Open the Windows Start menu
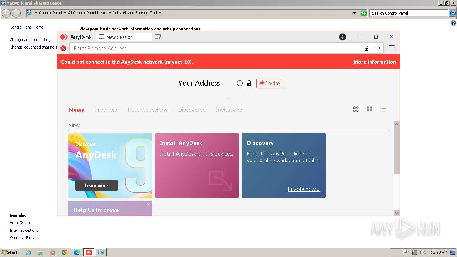 point(10,252)
